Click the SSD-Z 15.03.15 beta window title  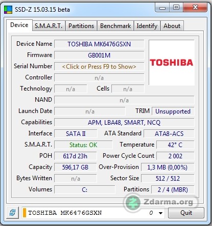pyautogui.click(x=42, y=10)
